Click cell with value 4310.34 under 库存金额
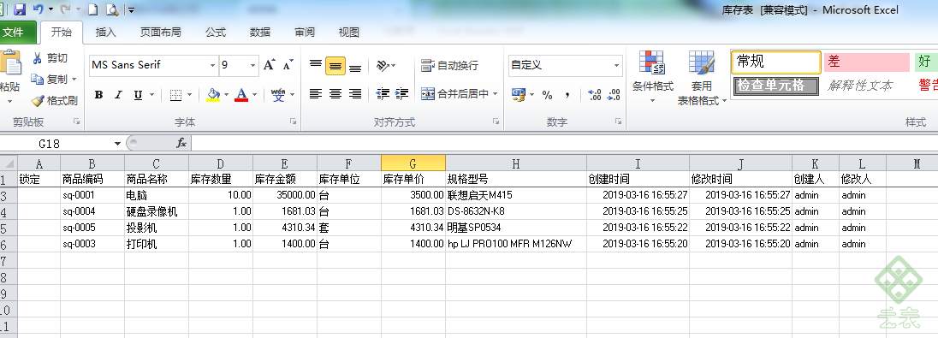The height and width of the screenshot is (338, 938). coord(285,228)
